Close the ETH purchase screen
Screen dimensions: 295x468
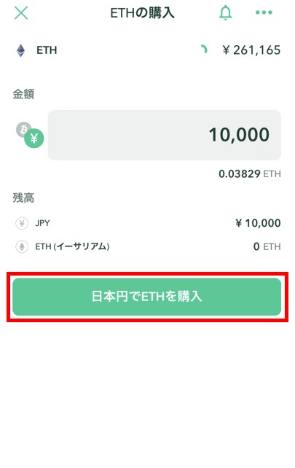point(21,13)
